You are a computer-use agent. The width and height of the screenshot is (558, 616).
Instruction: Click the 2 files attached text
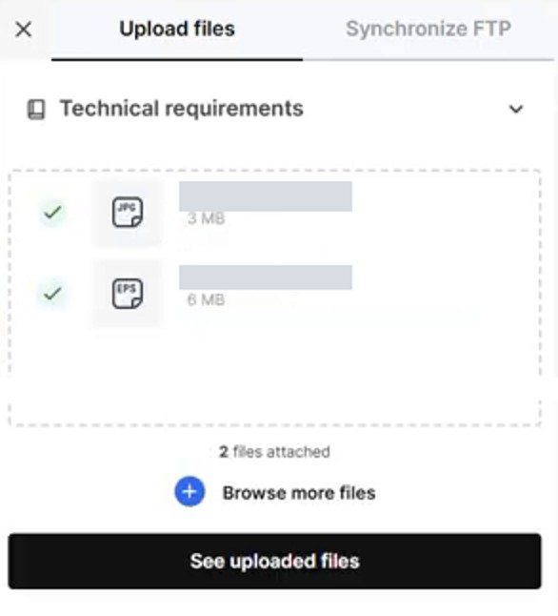pyautogui.click(x=274, y=452)
